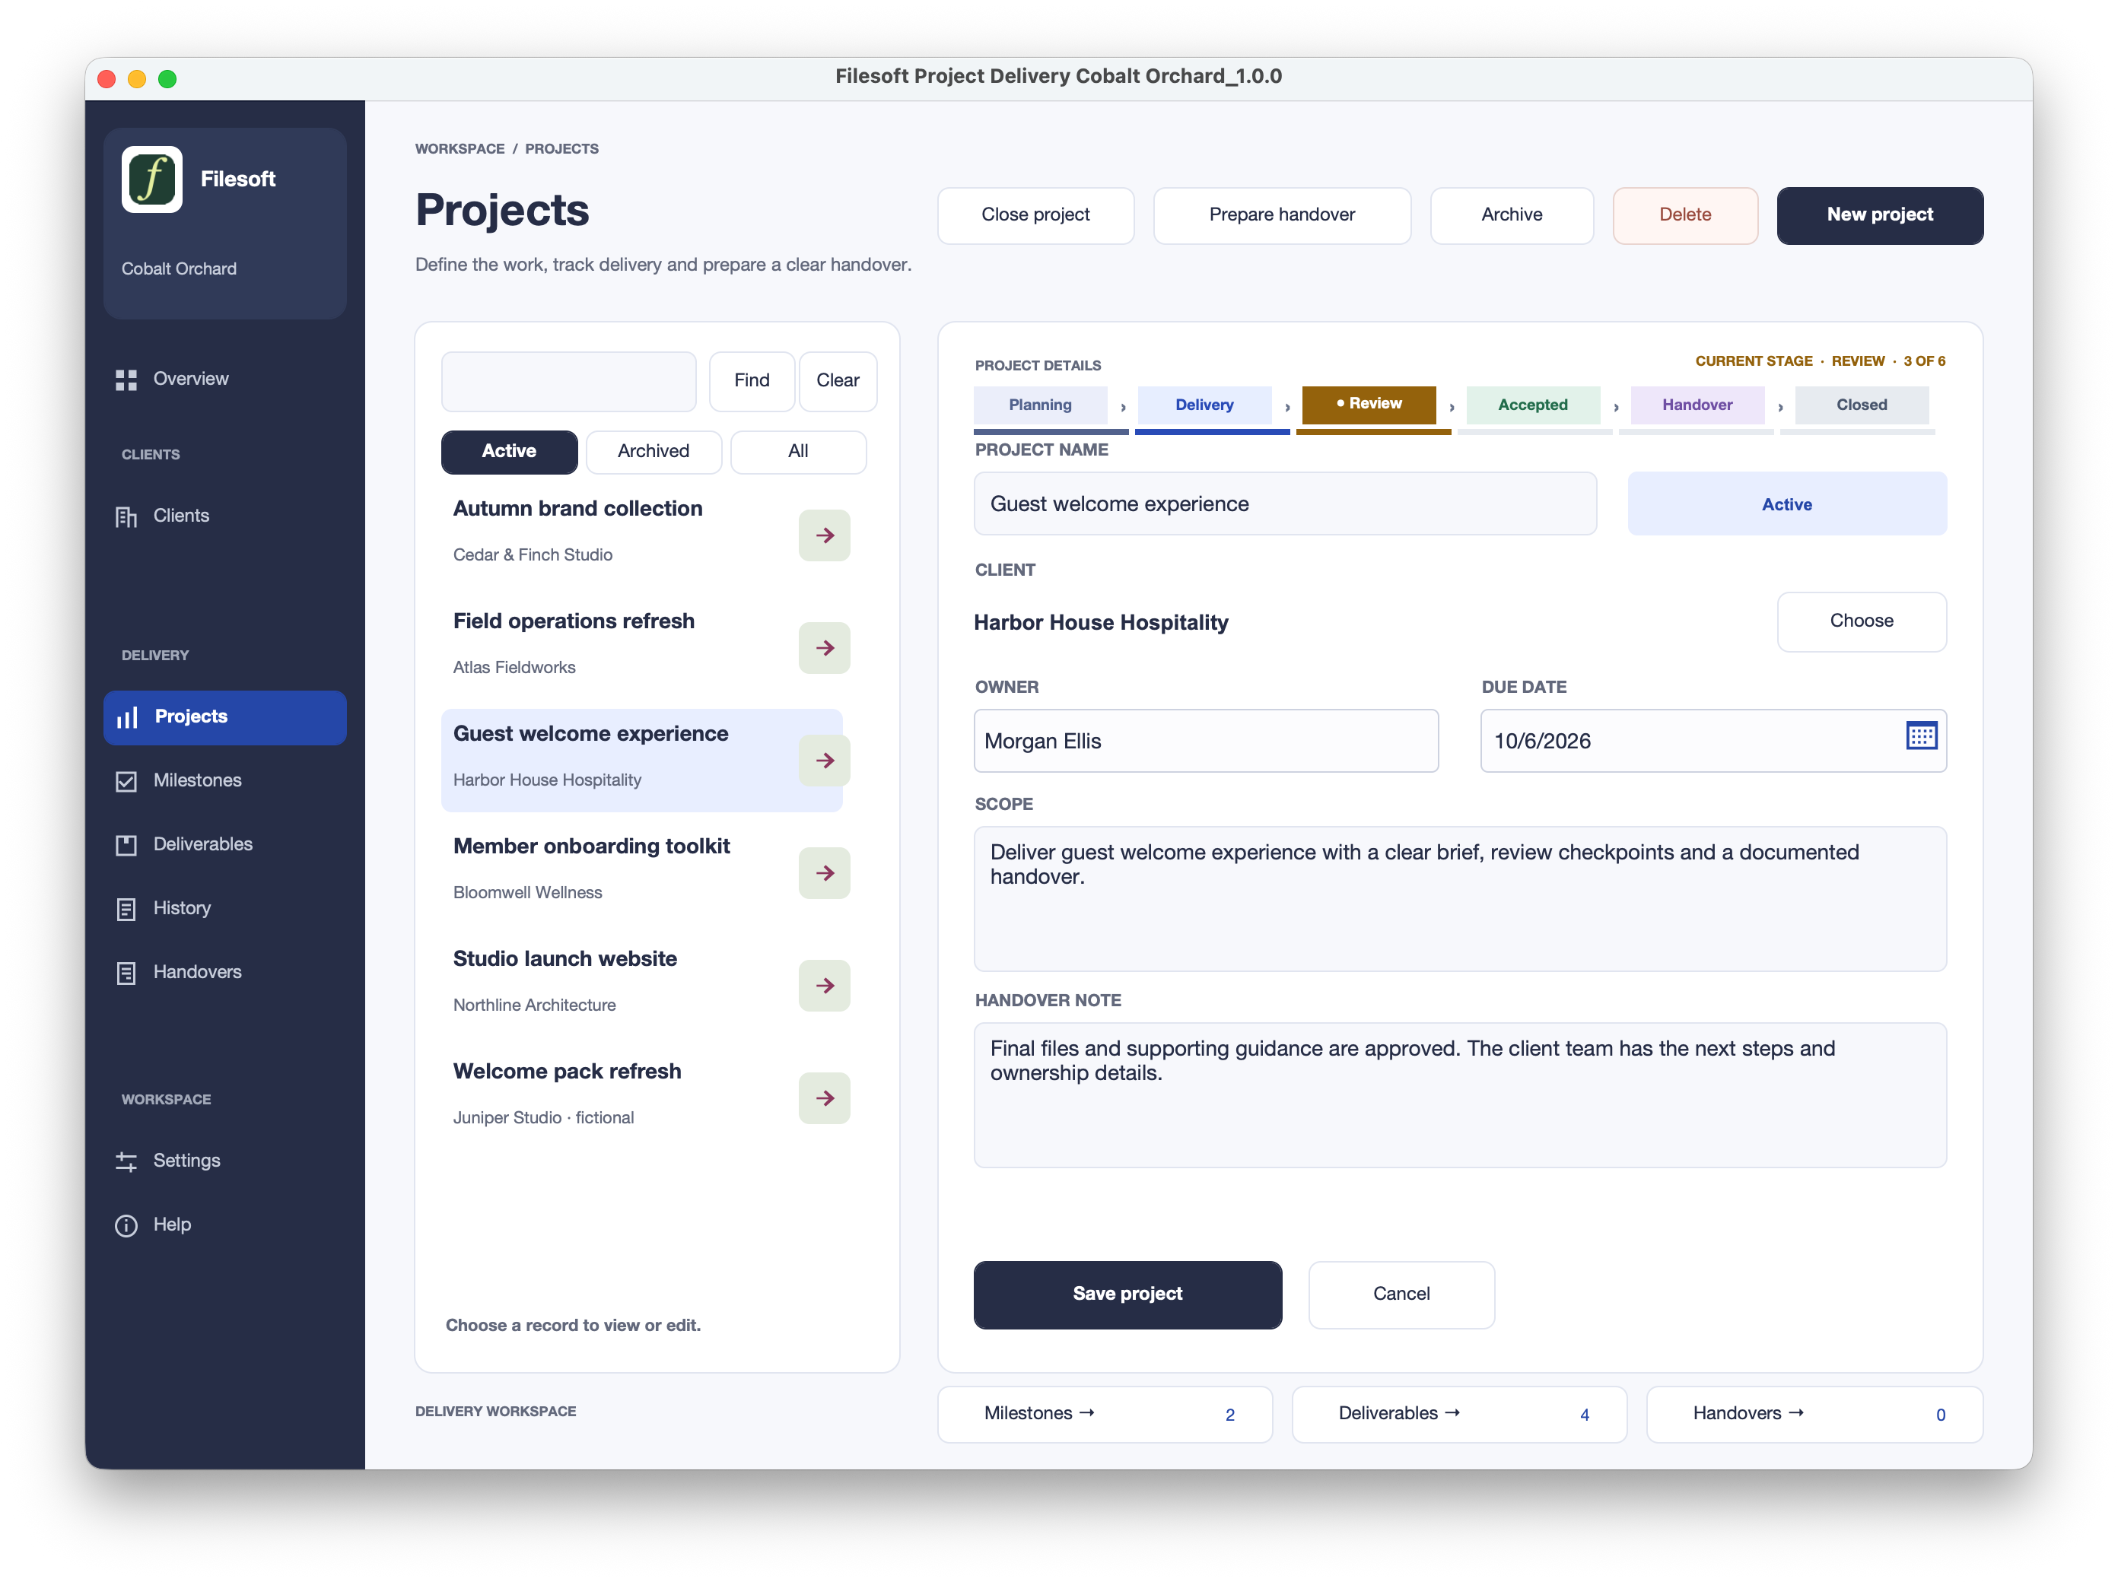This screenshot has width=2118, height=1582.
Task: Click the Find button
Action: pos(752,381)
